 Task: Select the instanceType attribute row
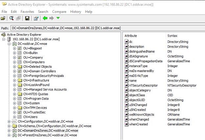[x=138, y=66]
